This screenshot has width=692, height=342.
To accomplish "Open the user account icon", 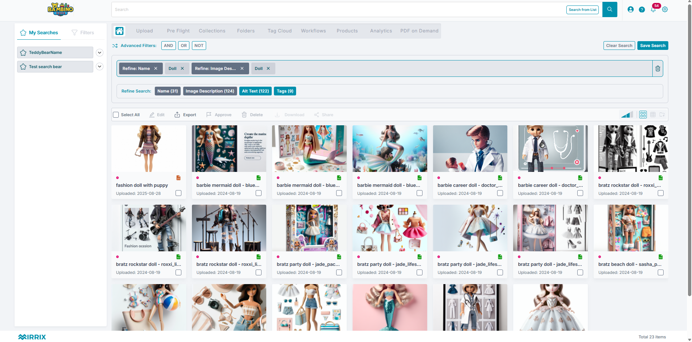I will 630,9.
